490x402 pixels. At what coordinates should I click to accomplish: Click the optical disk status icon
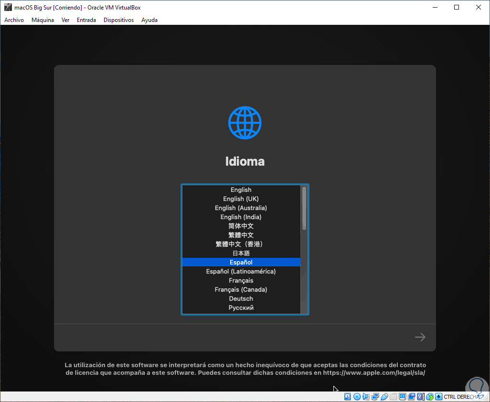click(x=357, y=397)
